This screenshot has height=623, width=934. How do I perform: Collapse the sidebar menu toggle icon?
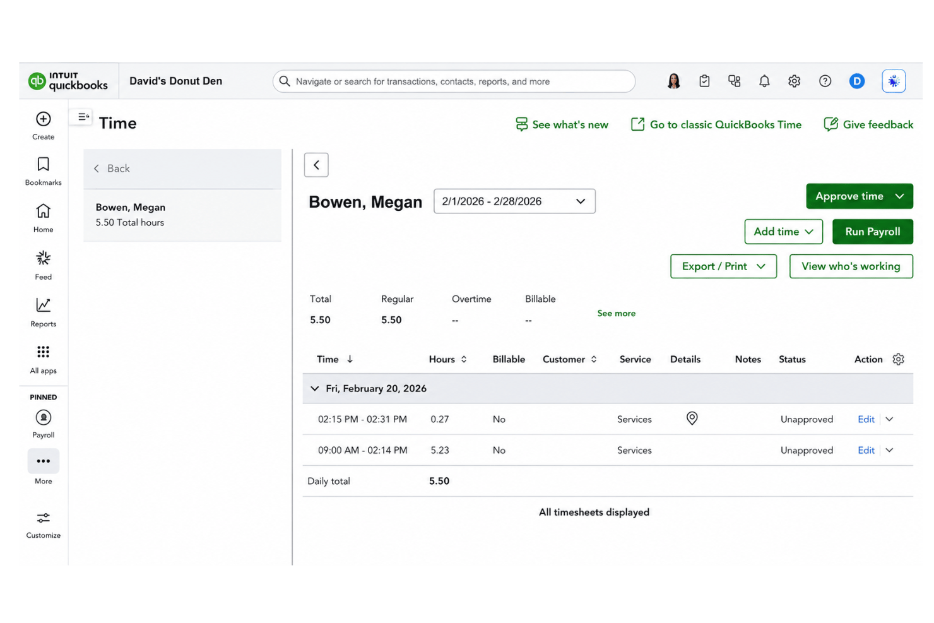[x=83, y=117]
